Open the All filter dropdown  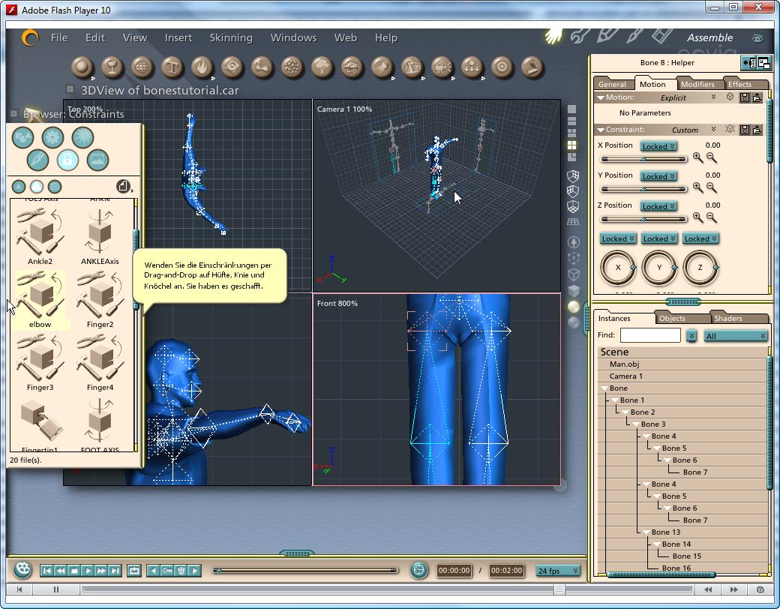[x=735, y=336]
